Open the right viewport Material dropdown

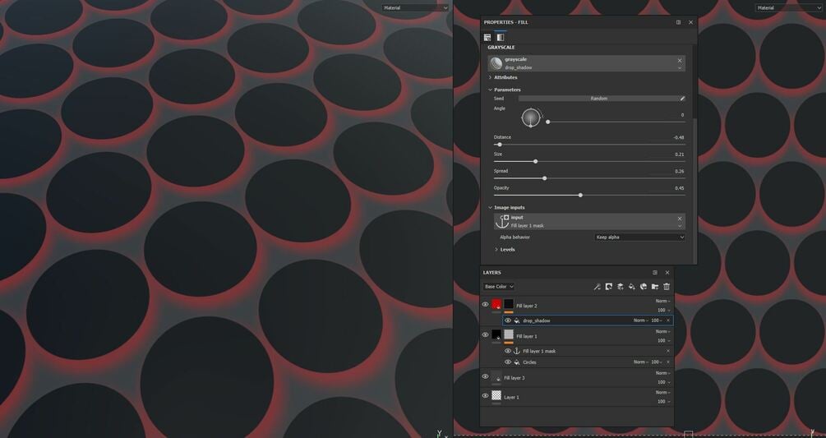(x=788, y=8)
